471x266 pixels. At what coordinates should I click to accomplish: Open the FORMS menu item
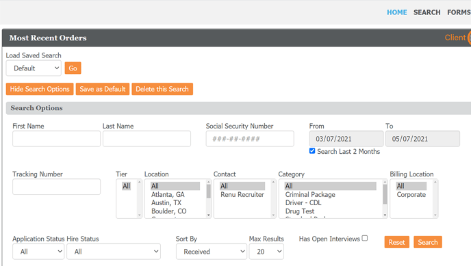coord(459,12)
